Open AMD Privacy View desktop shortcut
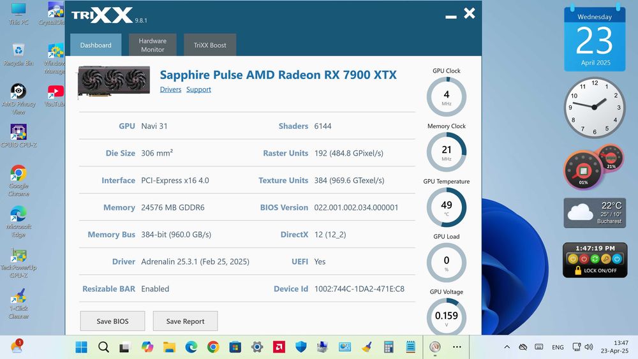Image resolution: width=638 pixels, height=359 pixels. pyautogui.click(x=19, y=99)
